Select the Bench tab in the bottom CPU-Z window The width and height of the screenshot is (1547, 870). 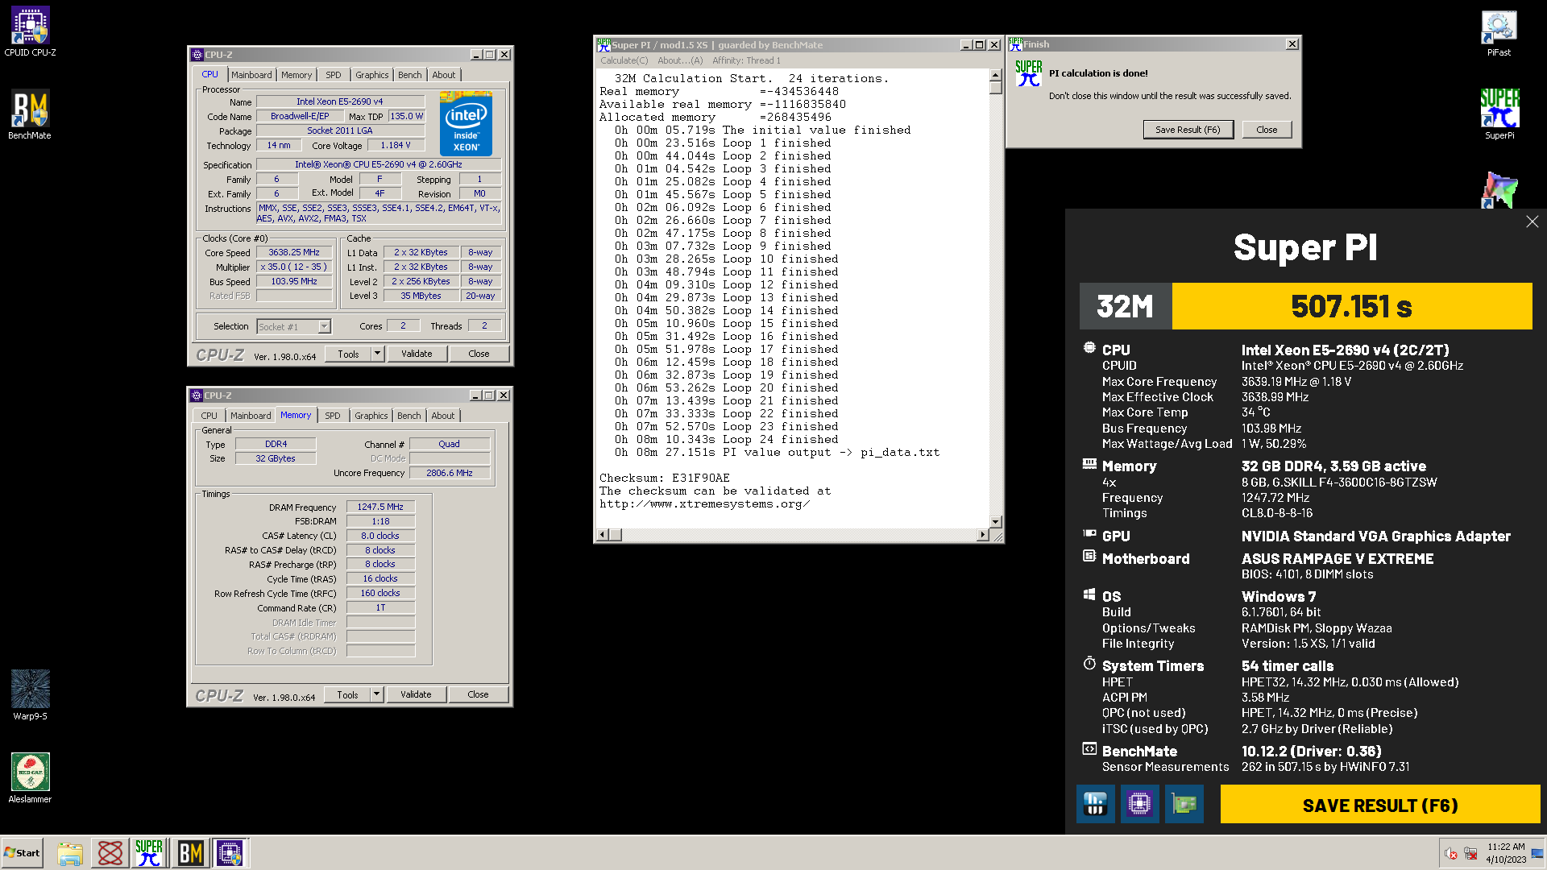pos(409,416)
